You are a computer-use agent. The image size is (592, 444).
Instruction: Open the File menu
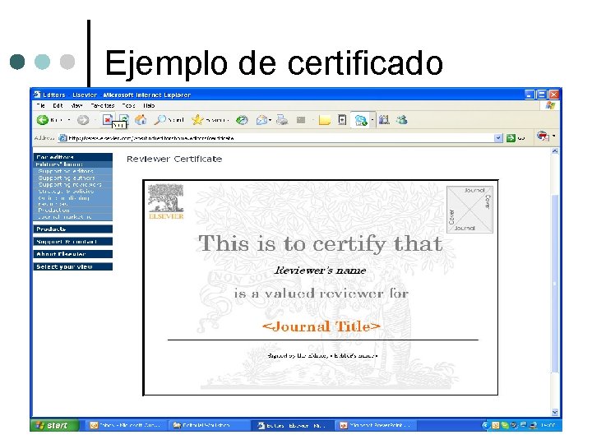coord(41,105)
